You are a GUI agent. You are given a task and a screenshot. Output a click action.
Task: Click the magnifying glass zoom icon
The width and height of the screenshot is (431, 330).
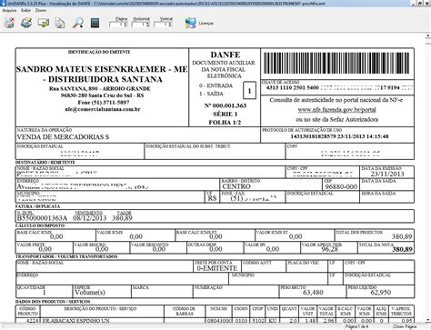click(78, 23)
